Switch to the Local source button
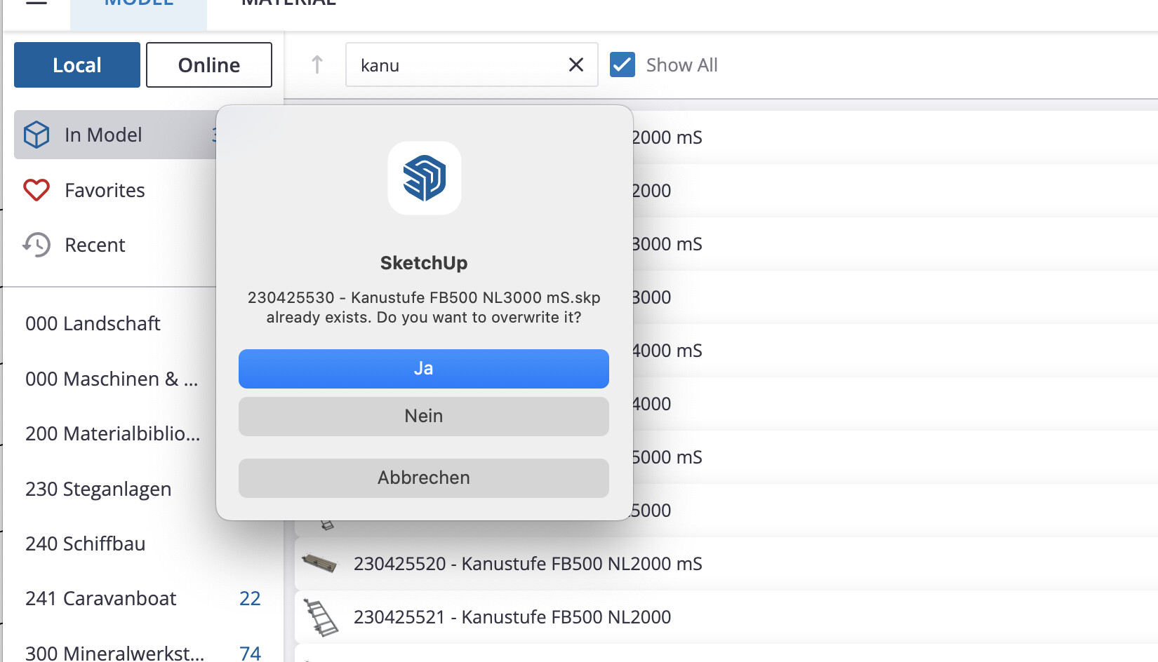The width and height of the screenshot is (1158, 662). [77, 65]
